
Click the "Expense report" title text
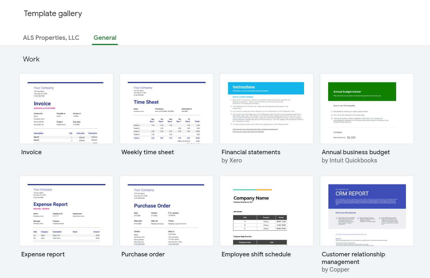[43, 254]
